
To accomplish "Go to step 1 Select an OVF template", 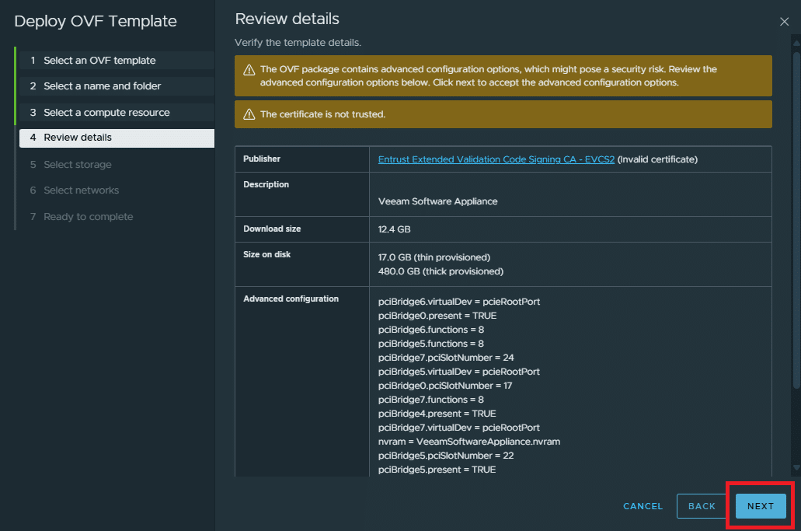I will (99, 61).
